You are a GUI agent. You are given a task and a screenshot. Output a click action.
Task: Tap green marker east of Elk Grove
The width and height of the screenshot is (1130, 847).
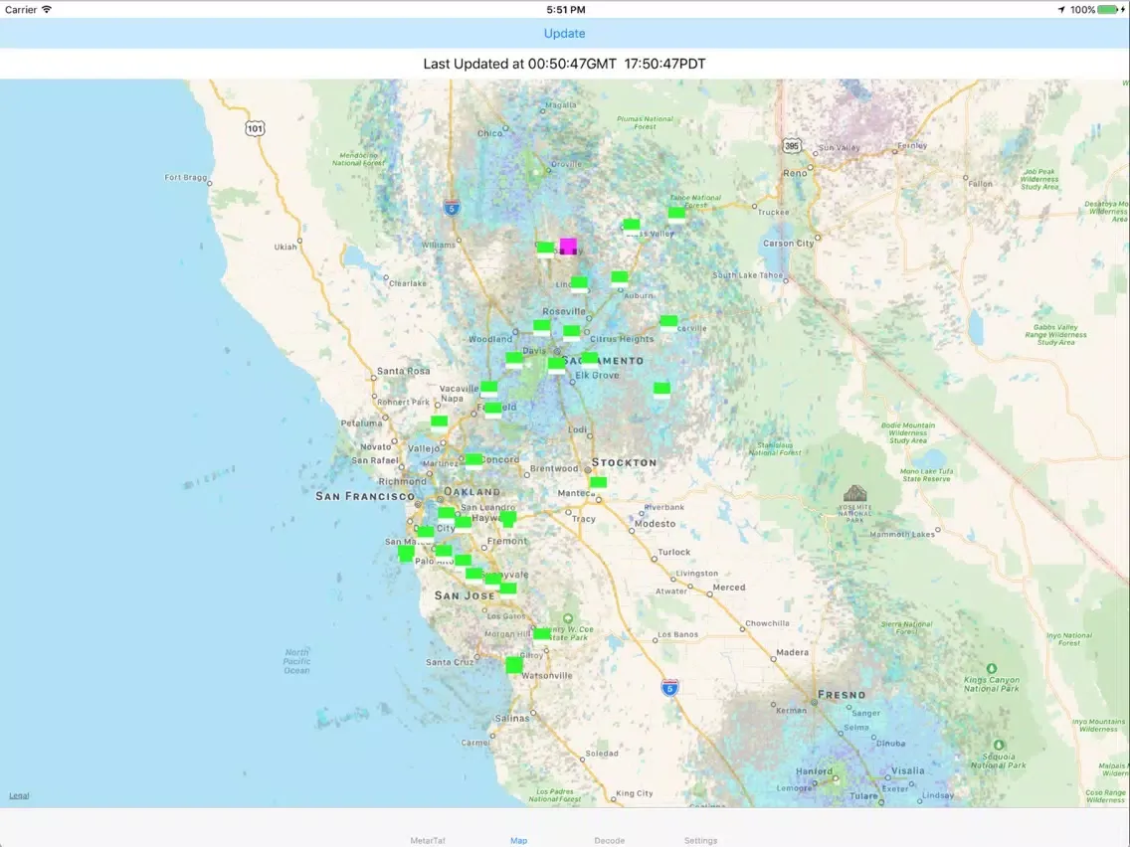[x=661, y=389]
